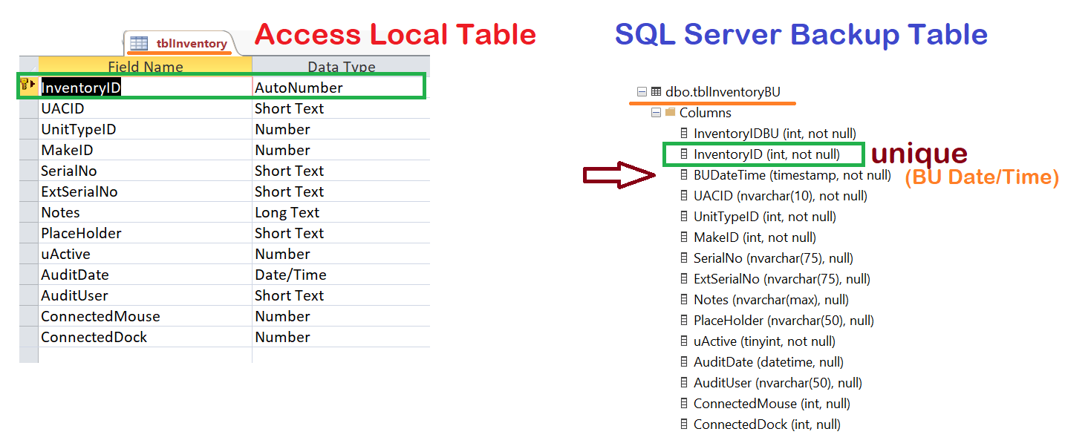
Task: Select BUDateTime (timestamp, not null) column
Action: click(792, 175)
